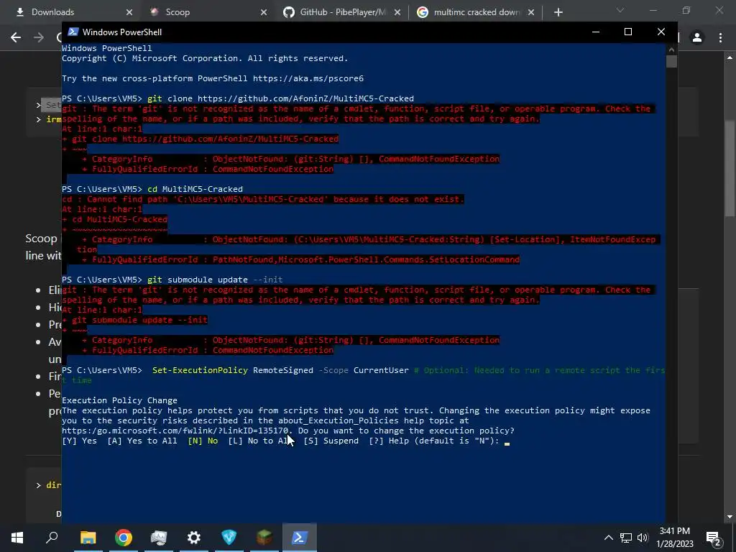This screenshot has width=736, height=552.
Task: Open the Chrome profile icon
Action: tap(697, 37)
